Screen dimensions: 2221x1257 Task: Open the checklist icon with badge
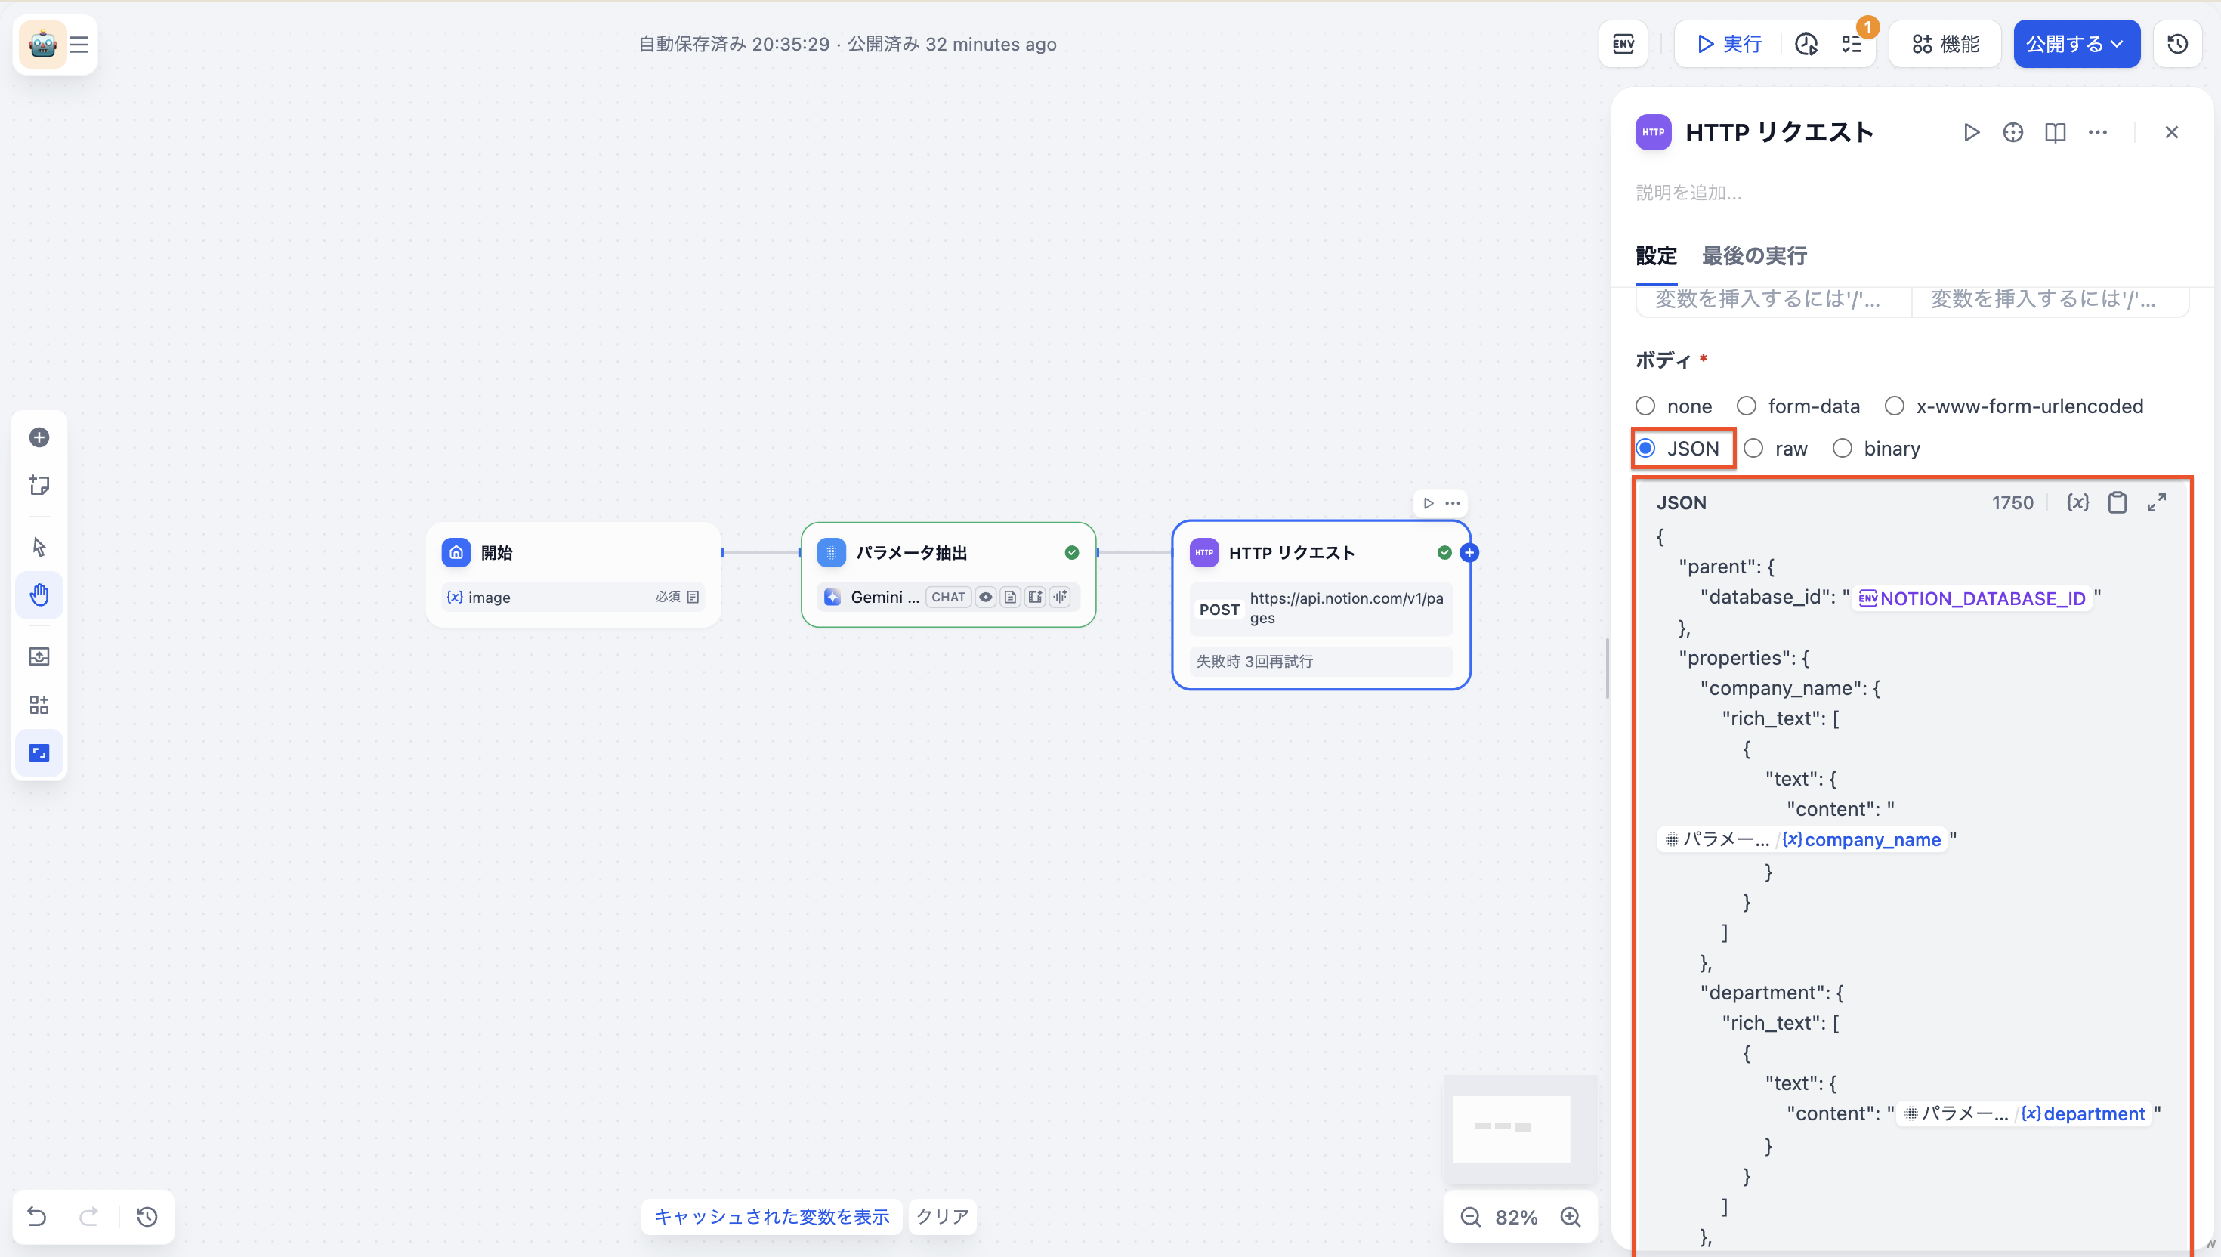point(1851,44)
